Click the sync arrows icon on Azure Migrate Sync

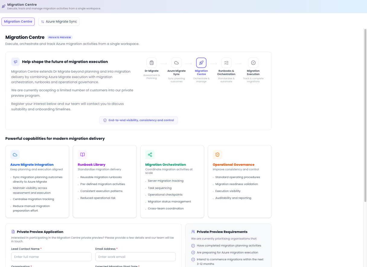tap(43, 22)
